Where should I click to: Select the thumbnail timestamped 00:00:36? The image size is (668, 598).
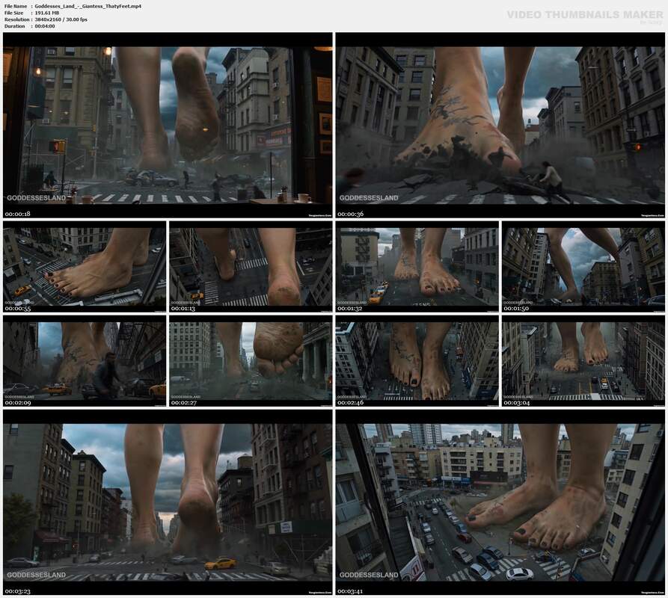[500, 125]
